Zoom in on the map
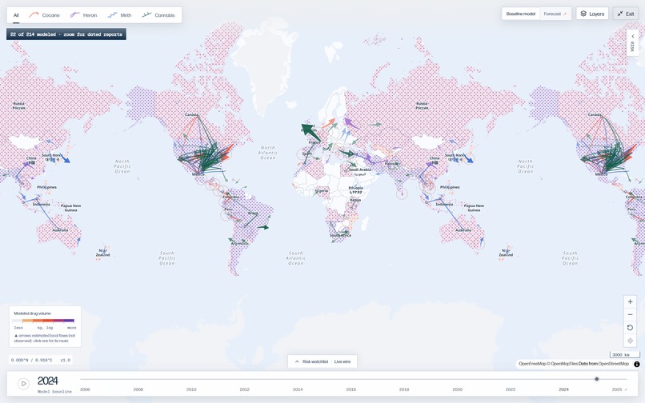This screenshot has height=403, width=645. [x=630, y=301]
